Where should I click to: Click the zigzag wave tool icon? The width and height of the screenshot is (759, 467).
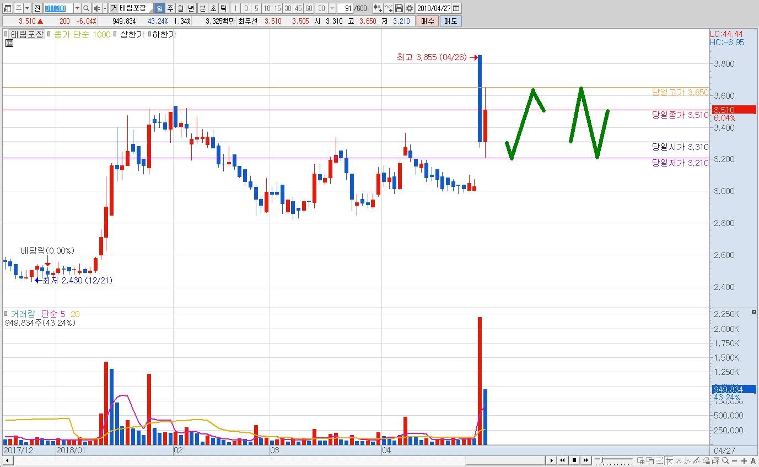679,461
